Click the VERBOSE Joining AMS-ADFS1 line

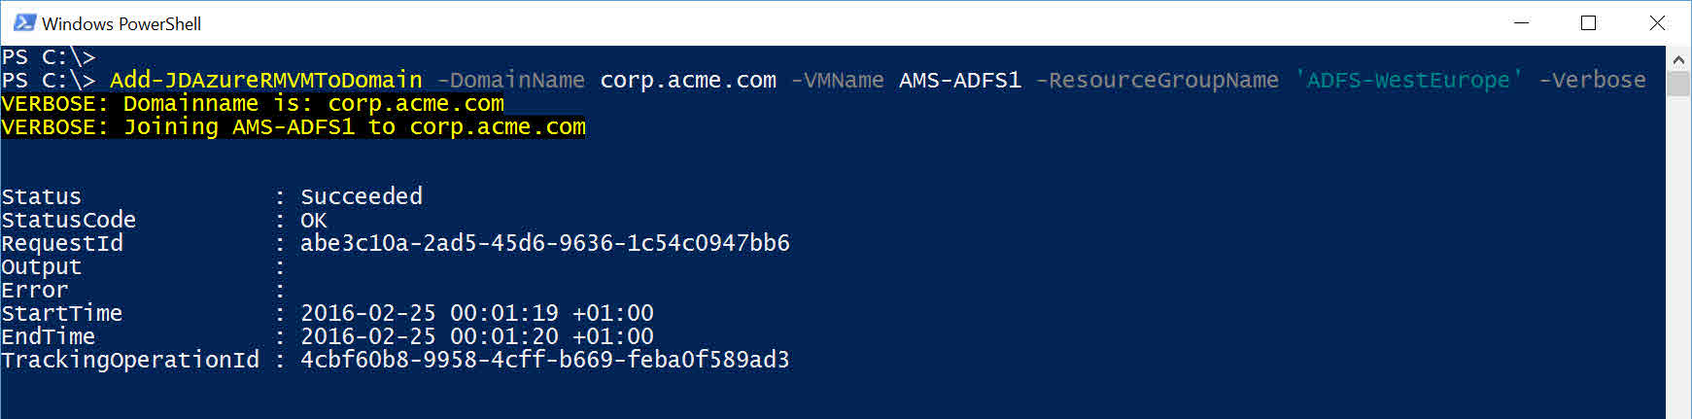(294, 127)
